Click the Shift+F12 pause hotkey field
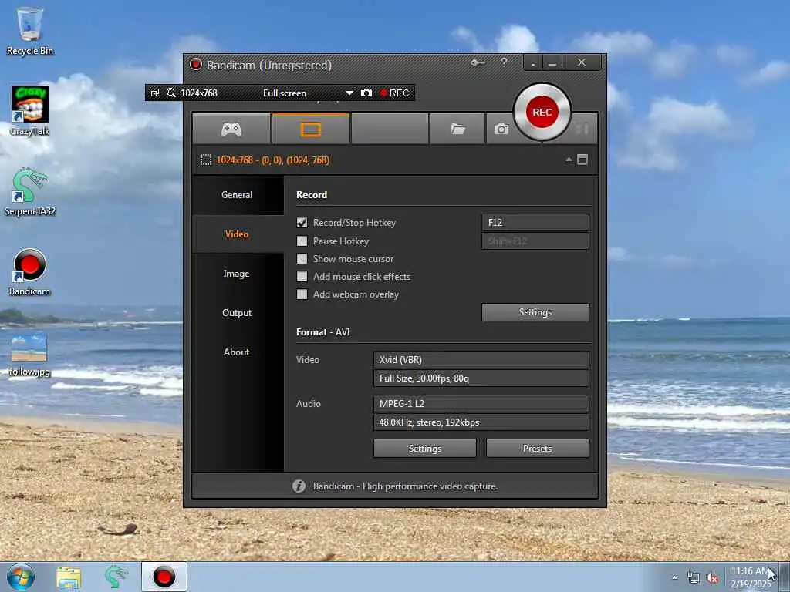 [535, 241]
